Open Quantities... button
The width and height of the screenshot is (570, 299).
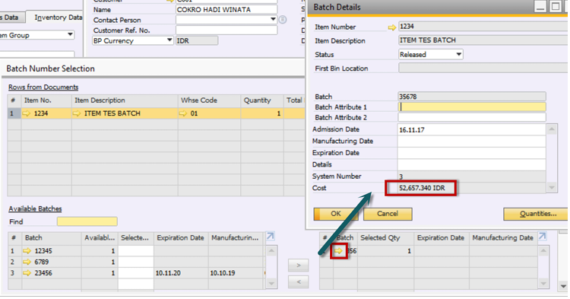click(x=536, y=214)
